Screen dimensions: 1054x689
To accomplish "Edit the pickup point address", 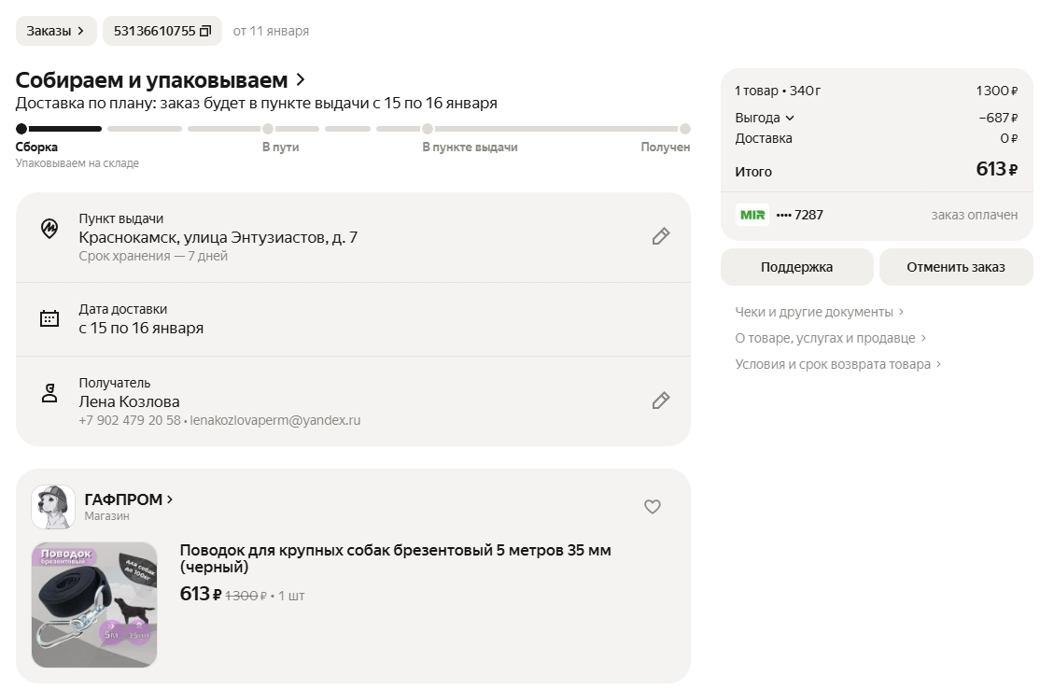I will [x=661, y=236].
